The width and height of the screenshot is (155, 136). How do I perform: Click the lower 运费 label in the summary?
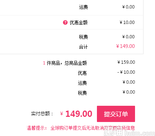(82, 83)
